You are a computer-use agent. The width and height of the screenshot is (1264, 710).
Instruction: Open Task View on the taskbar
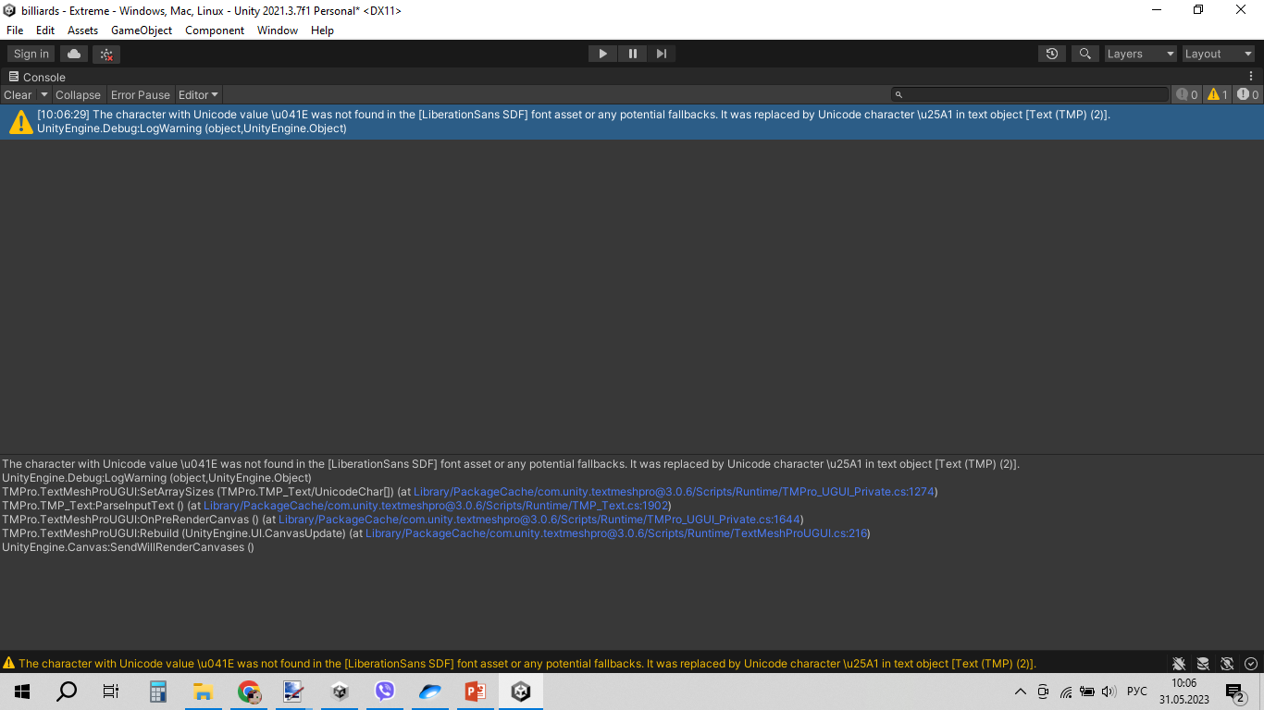click(x=111, y=692)
